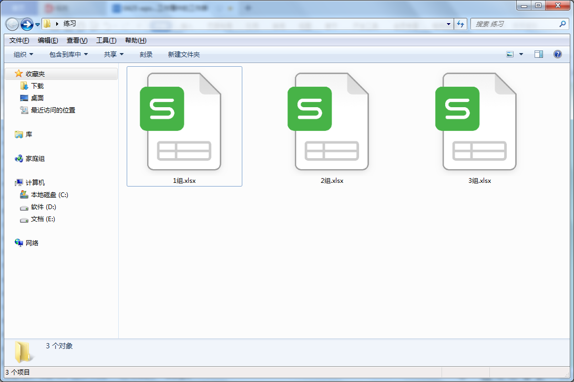This screenshot has height=382, width=574.
Task: Open the 编辑(E) menu
Action: point(48,40)
